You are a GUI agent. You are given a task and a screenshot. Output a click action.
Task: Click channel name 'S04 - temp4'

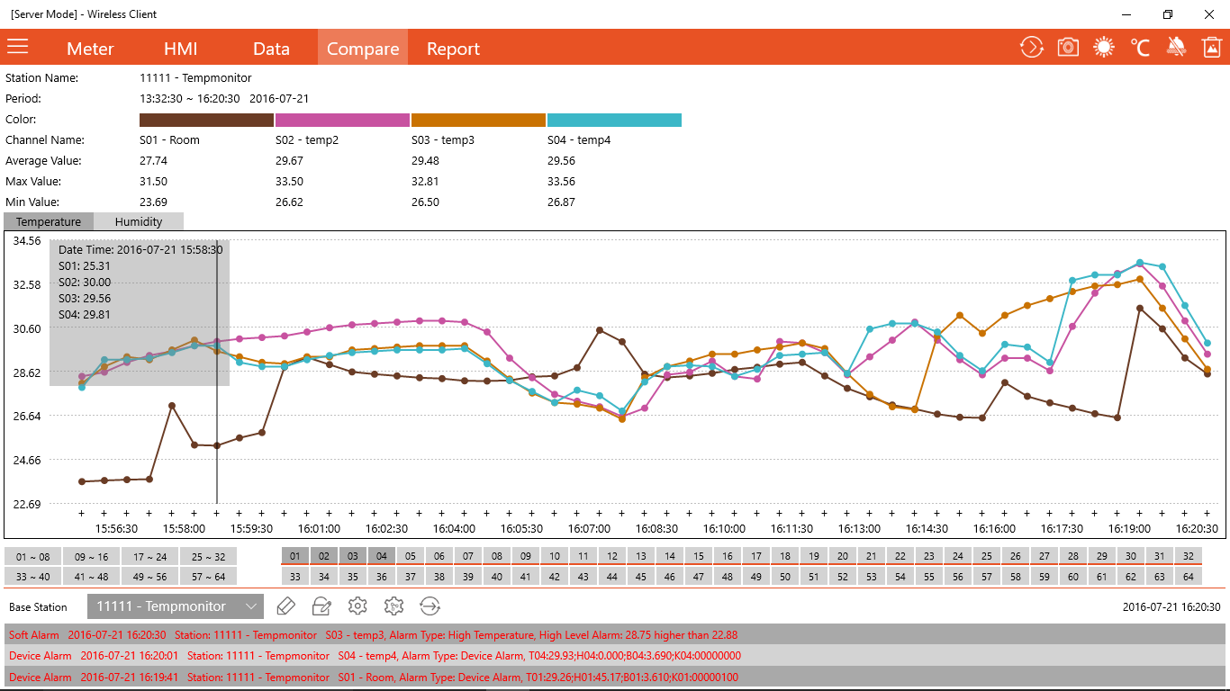point(579,140)
